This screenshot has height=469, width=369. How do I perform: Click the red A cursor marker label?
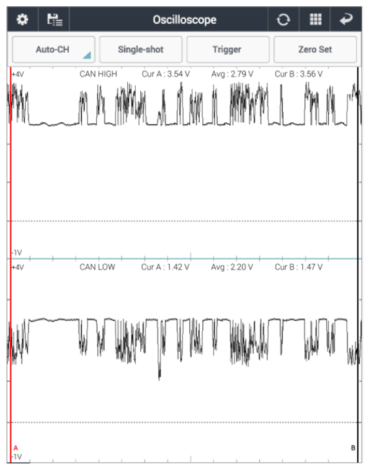click(16, 448)
